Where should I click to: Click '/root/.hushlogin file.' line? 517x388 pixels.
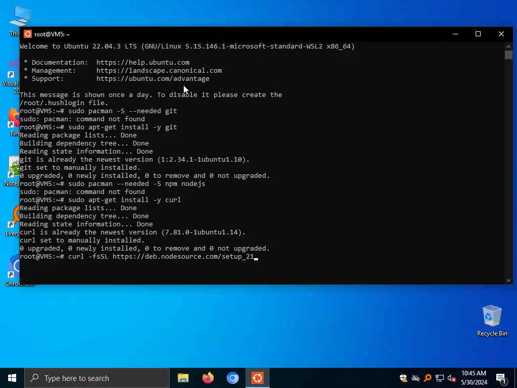pos(64,103)
